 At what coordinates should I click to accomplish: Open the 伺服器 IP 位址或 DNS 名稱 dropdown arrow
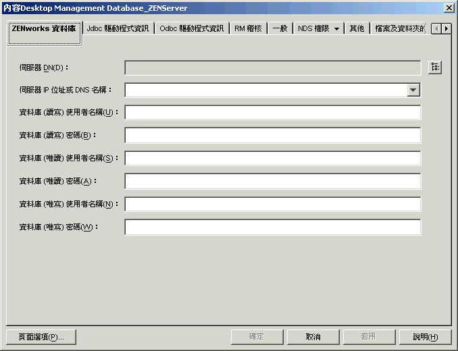click(x=413, y=90)
